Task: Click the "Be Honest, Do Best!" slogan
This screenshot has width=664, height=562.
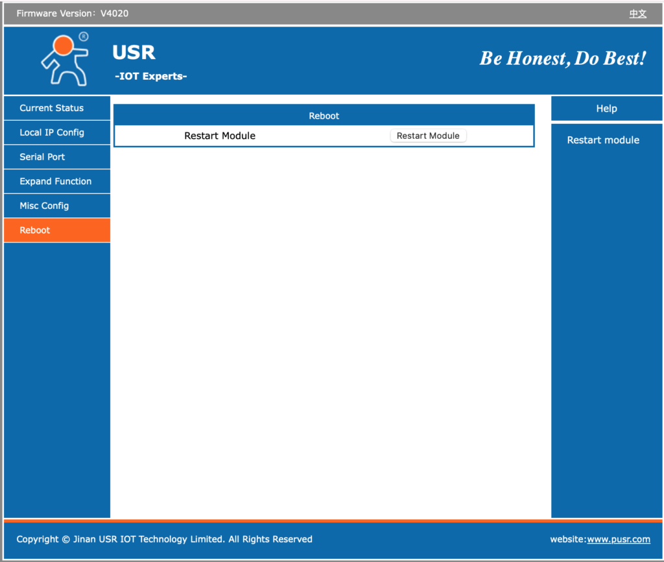Action: 562,58
